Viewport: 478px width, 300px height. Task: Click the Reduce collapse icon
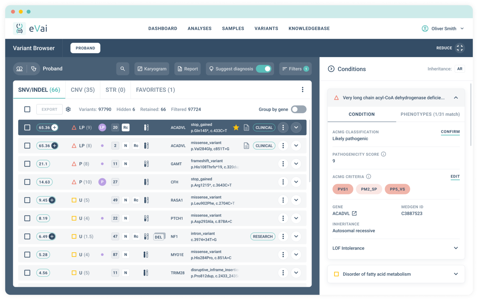pyautogui.click(x=460, y=48)
